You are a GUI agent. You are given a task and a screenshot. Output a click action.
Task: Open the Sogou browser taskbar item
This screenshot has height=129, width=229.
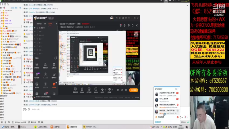tap(9, 127)
